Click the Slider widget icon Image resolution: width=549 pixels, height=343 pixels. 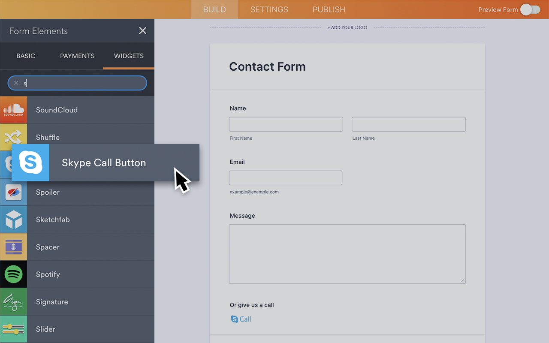coord(13,329)
